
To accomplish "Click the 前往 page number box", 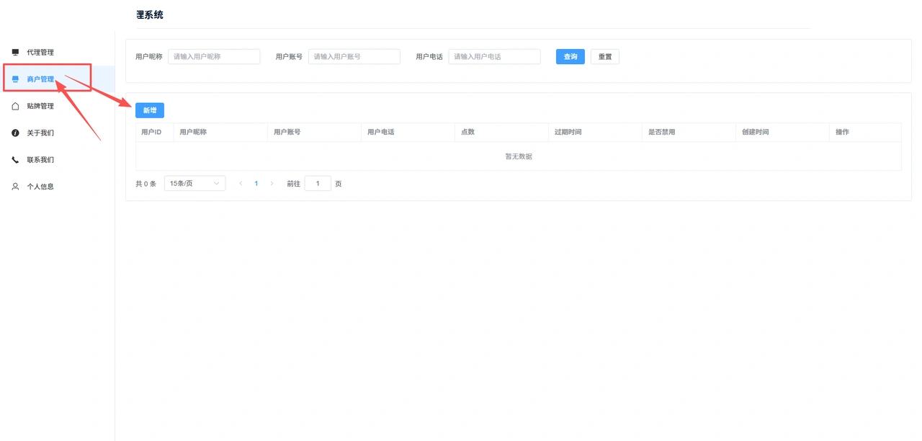I will [318, 184].
